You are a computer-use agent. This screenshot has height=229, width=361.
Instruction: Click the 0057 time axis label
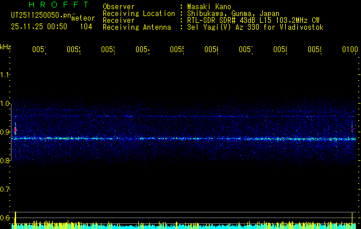(x=246, y=49)
